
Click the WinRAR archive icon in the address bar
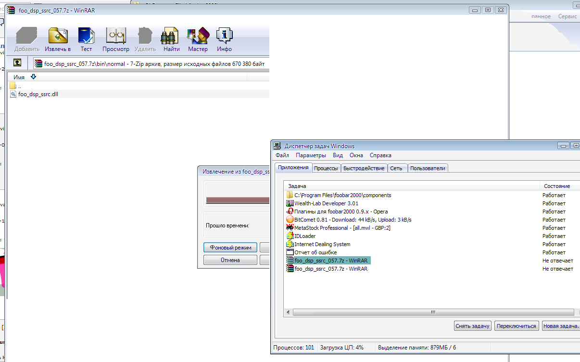coord(38,63)
